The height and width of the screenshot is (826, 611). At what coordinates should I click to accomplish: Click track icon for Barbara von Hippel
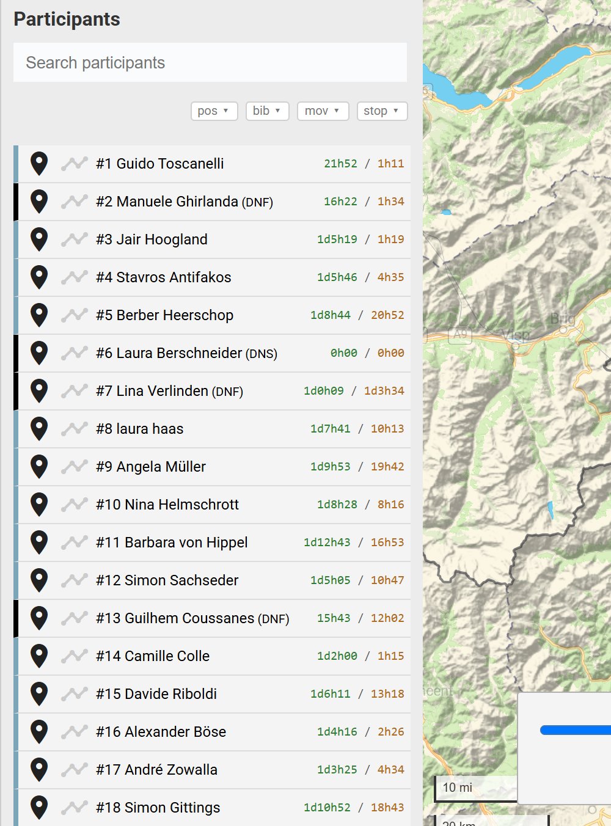pyautogui.click(x=75, y=542)
